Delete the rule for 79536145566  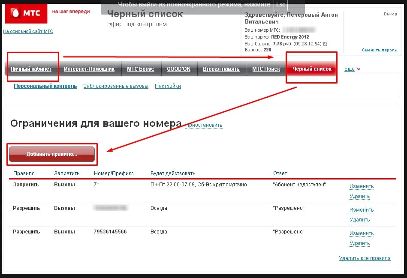[x=360, y=243]
